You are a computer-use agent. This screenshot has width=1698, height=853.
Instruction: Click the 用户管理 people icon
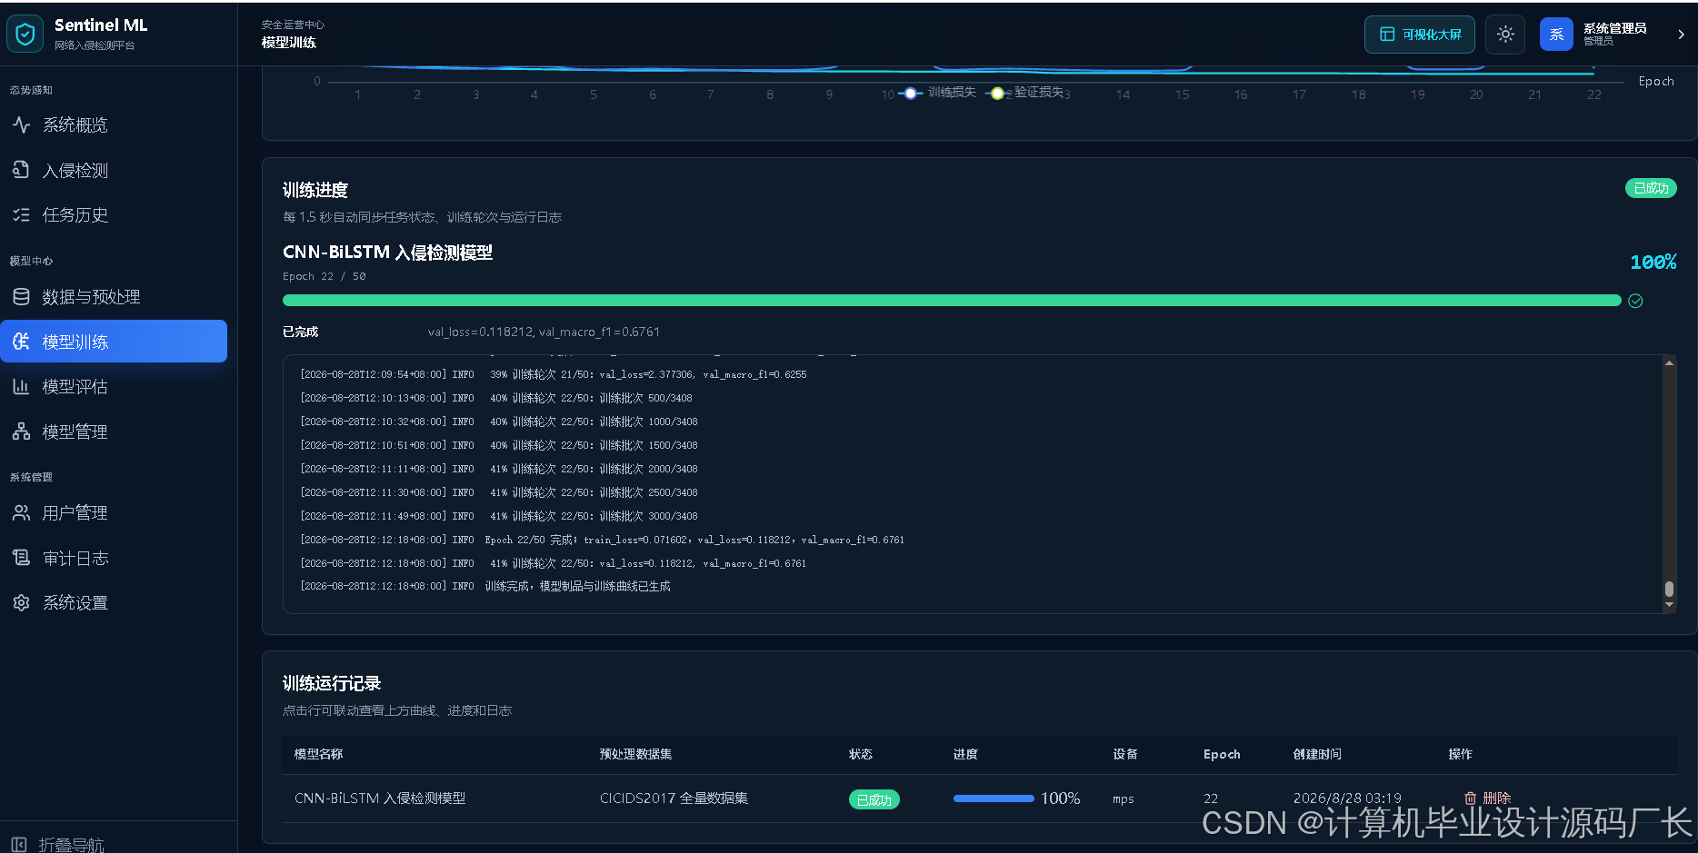(22, 512)
